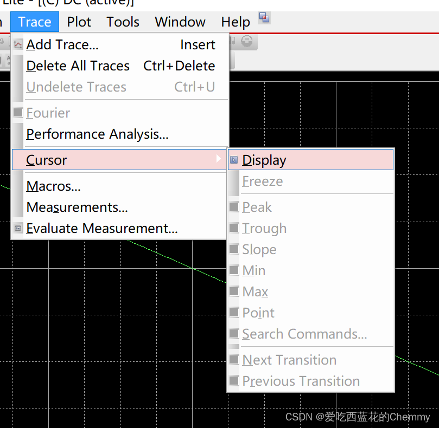Click the Slope cursor icon
Screen dimensions: 439x428
point(234,249)
